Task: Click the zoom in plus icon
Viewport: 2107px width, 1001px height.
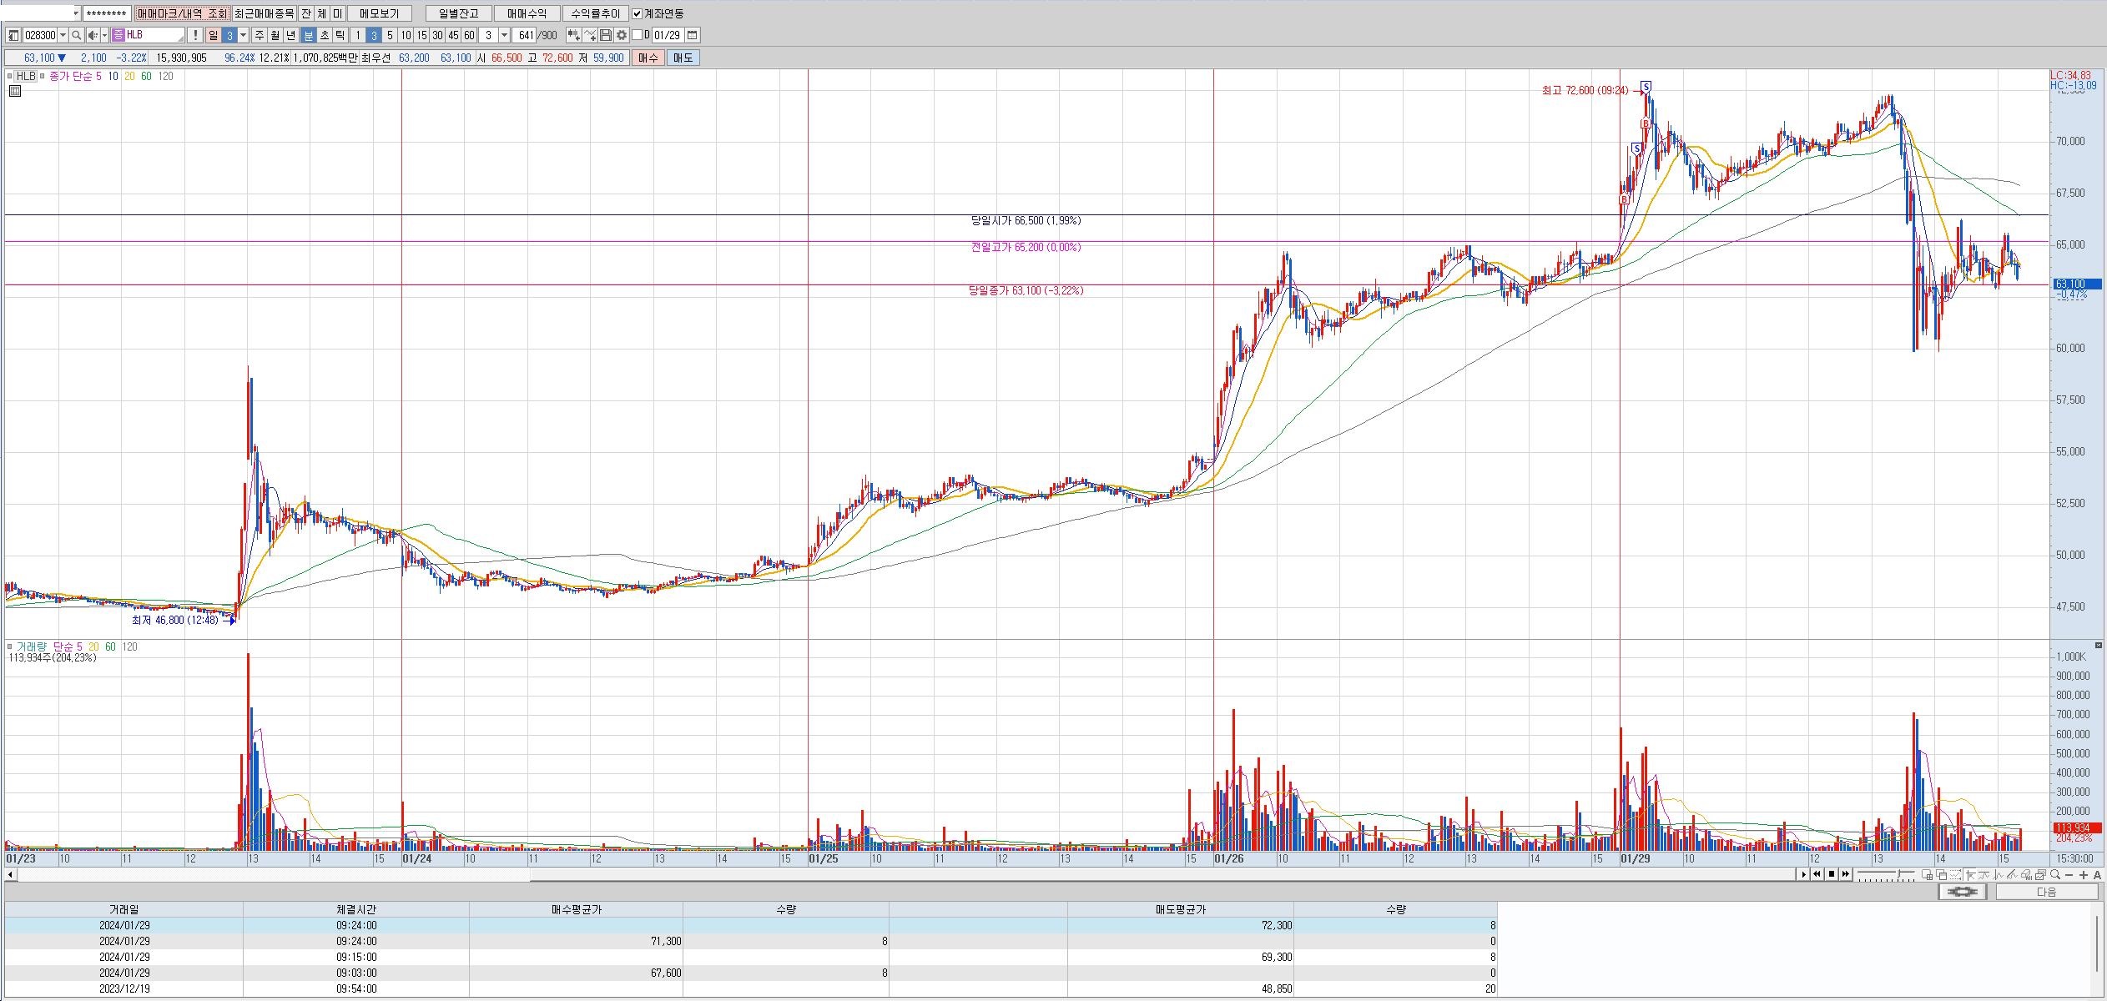Action: point(2084,875)
